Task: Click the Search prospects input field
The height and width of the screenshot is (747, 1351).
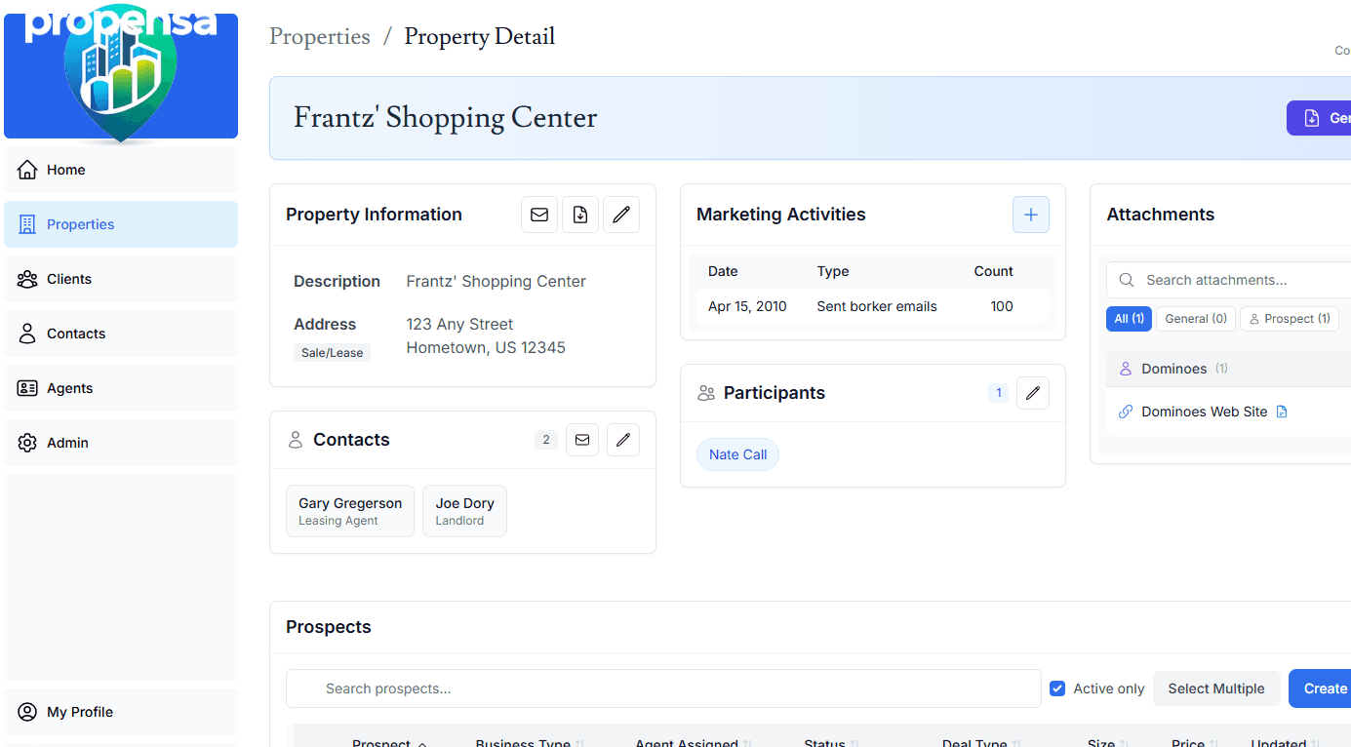Action: pos(663,688)
